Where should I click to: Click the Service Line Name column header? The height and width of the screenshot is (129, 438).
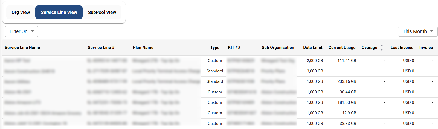point(22,48)
